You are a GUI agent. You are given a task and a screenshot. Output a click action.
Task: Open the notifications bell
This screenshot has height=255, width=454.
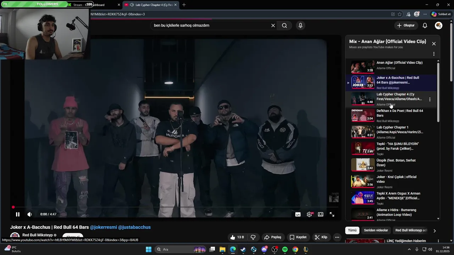coord(425,25)
